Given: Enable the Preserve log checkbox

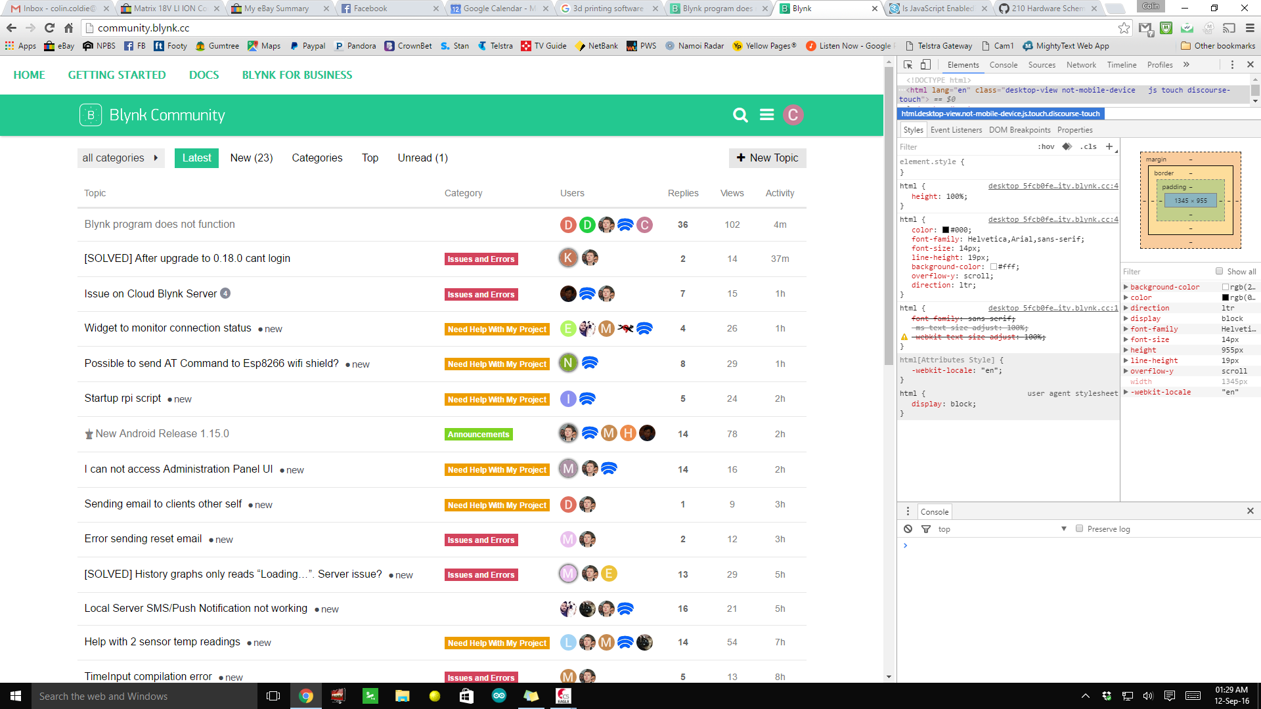Looking at the screenshot, I should click(1079, 528).
